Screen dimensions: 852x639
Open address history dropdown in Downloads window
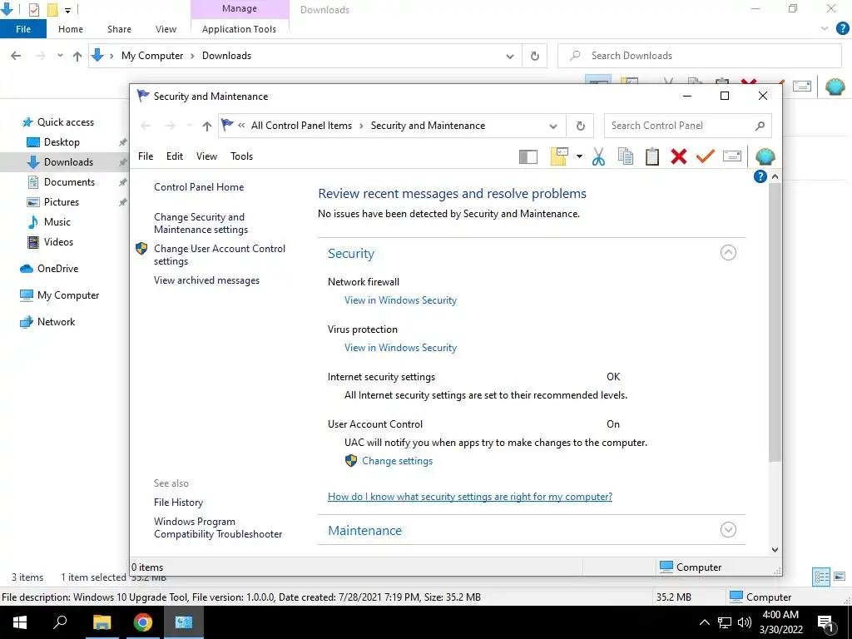pos(510,56)
